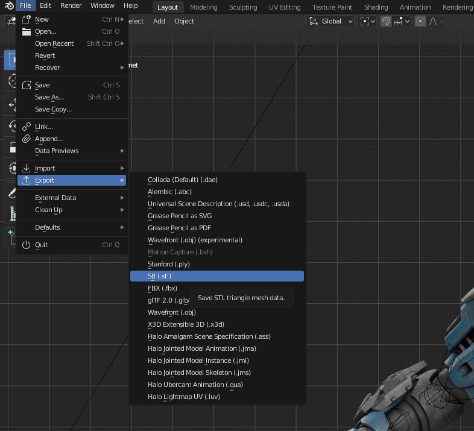Open the Help menu
The image size is (474, 431).
pyautogui.click(x=131, y=5)
